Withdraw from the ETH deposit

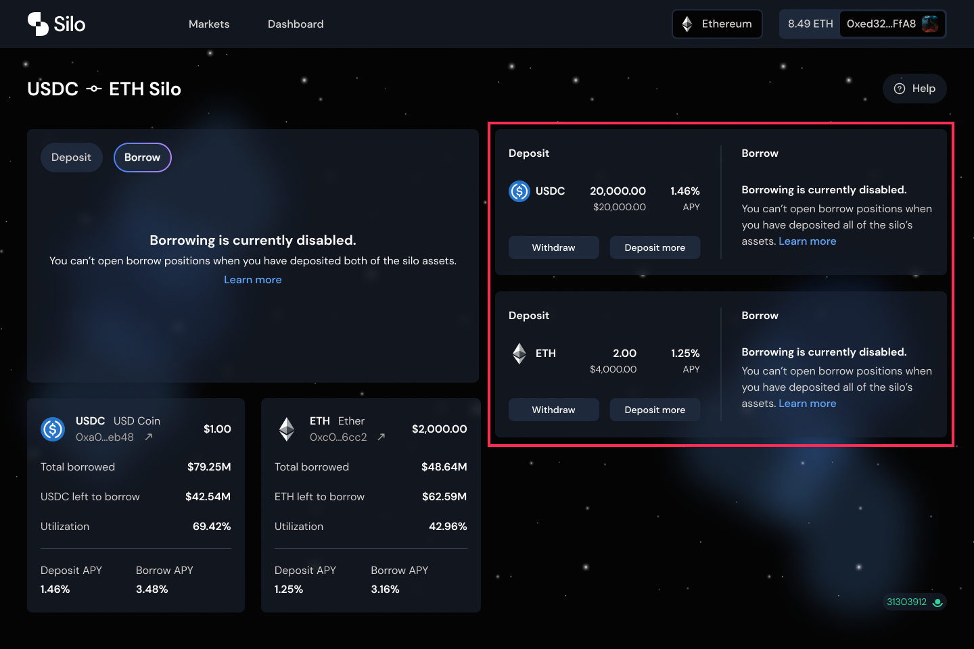click(x=553, y=410)
